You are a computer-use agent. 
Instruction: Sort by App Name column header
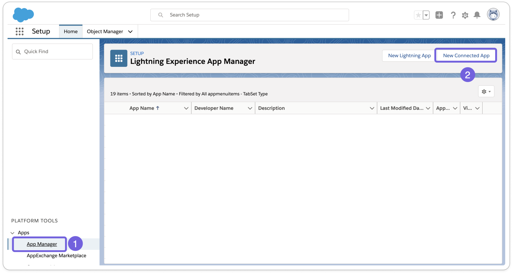[x=142, y=108]
